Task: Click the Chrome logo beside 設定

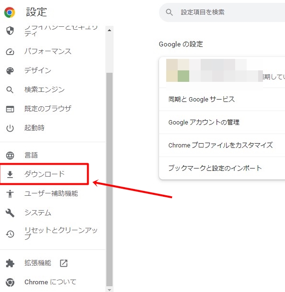Action: pos(10,12)
